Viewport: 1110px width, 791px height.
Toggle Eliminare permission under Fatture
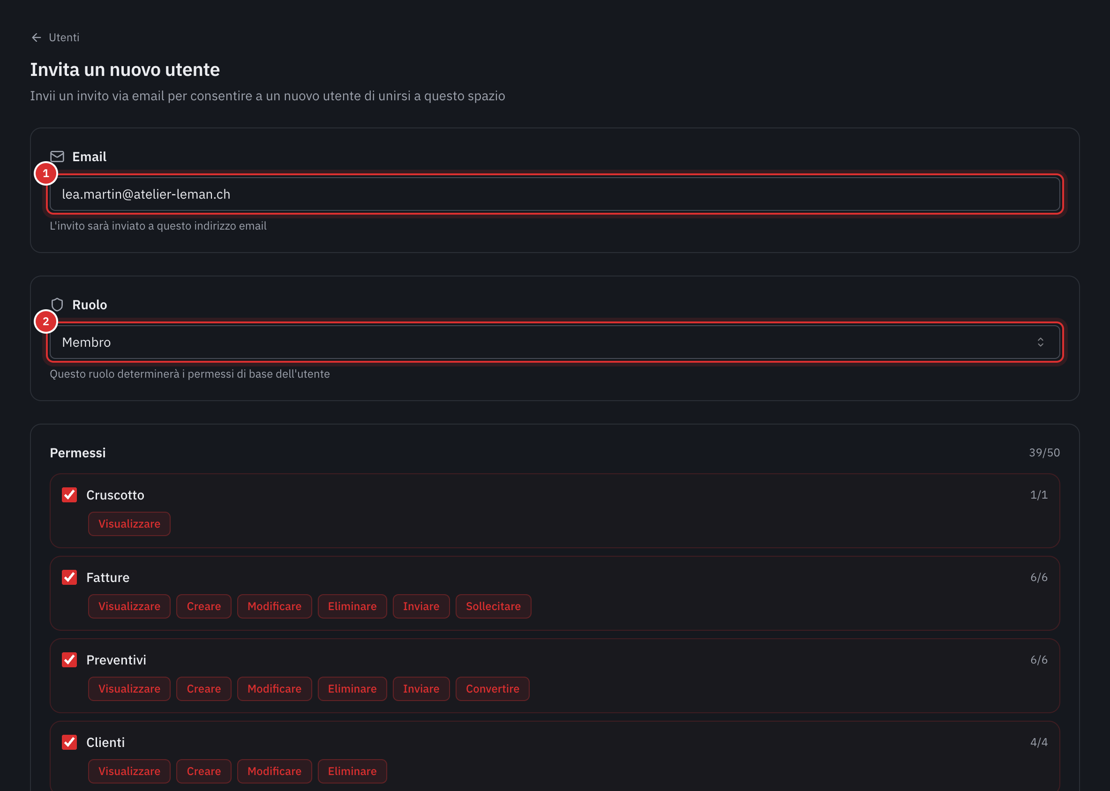point(352,606)
